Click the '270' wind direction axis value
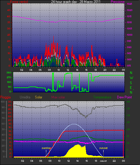 click(x=9, y=78)
